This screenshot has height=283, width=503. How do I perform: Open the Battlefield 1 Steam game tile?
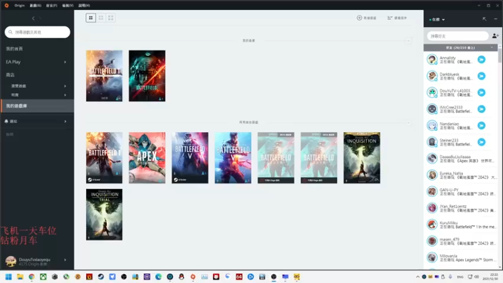pyautogui.click(x=104, y=158)
